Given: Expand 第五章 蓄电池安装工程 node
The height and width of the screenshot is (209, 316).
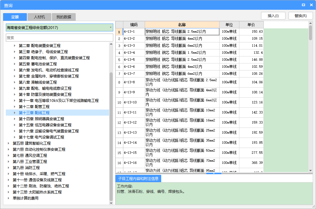Looking at the screenshot, I should [15, 64].
